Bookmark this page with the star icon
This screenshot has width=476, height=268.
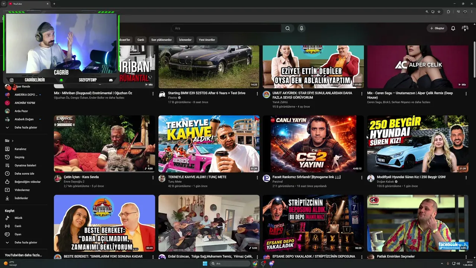[439, 12]
